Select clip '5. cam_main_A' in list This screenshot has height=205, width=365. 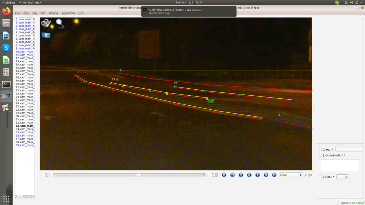25,36
